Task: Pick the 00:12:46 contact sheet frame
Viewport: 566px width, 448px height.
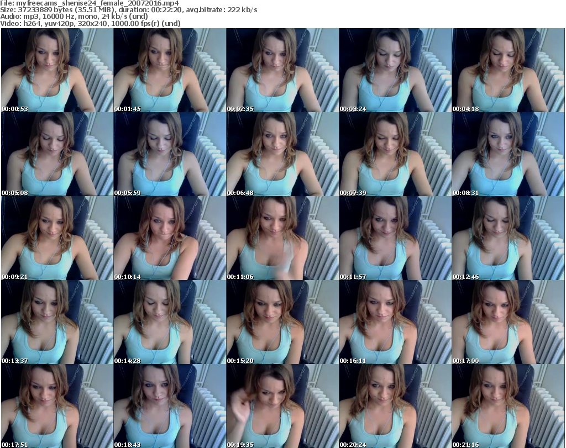Action: (x=508, y=239)
